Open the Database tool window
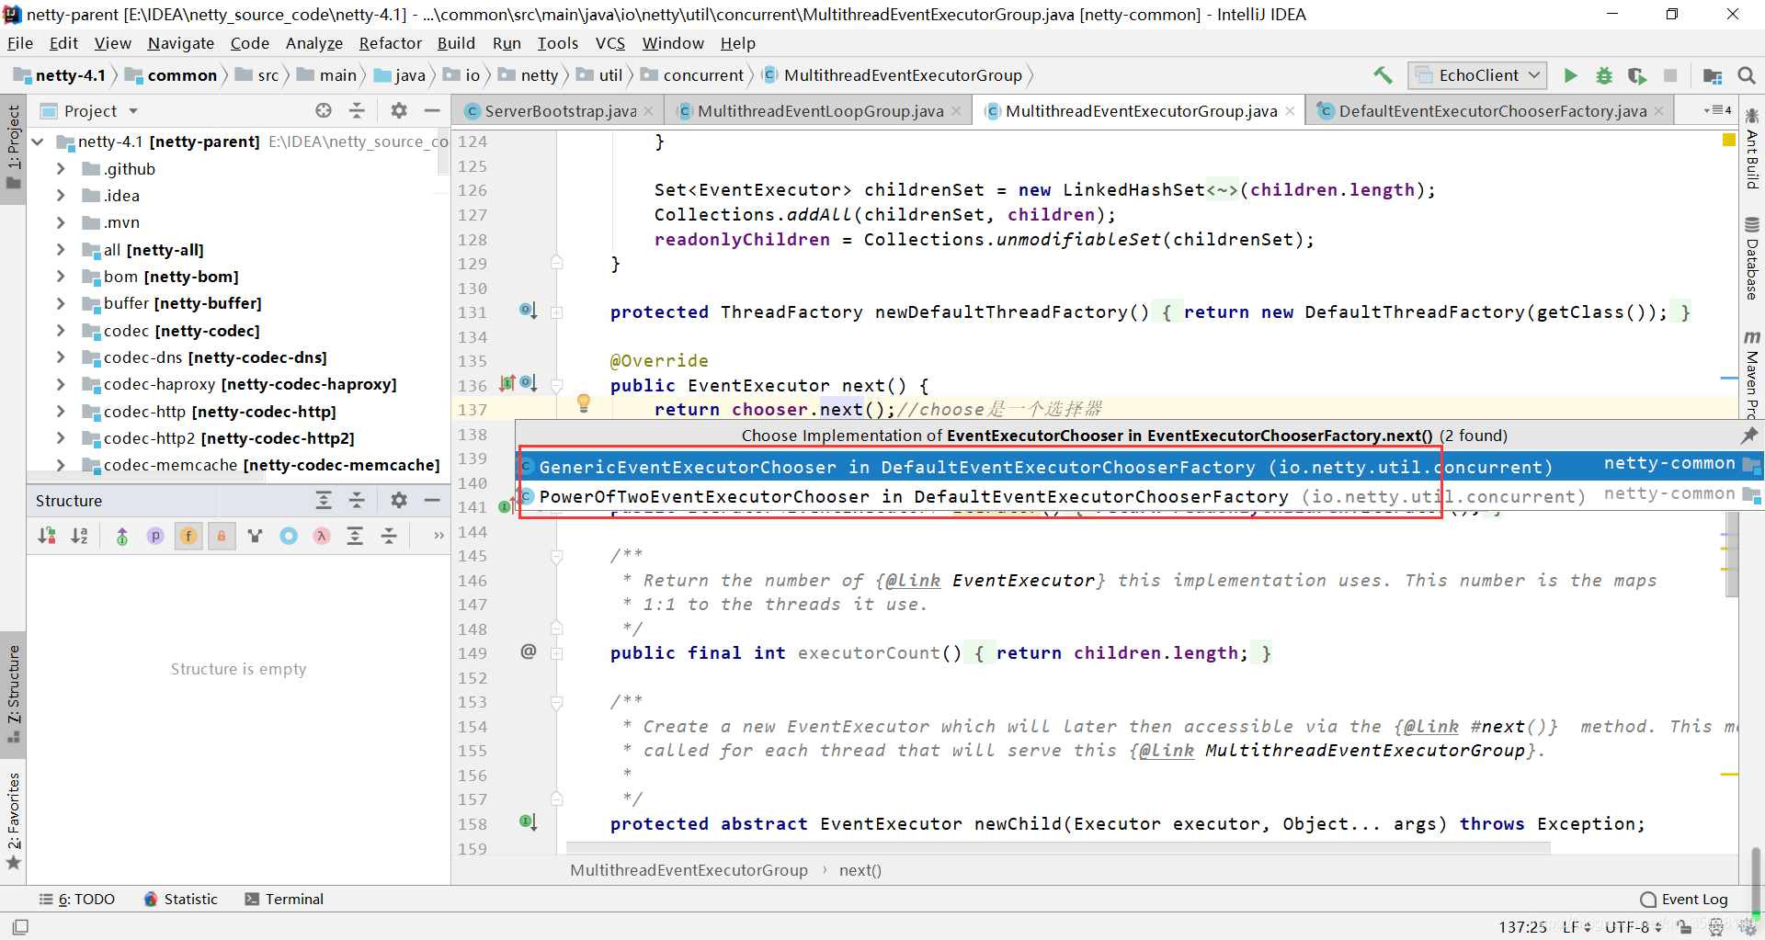 point(1752,259)
